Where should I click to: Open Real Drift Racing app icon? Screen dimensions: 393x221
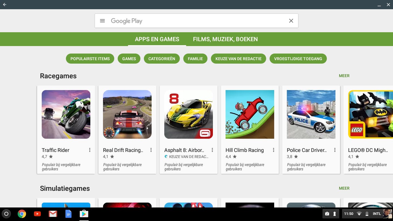(x=127, y=114)
